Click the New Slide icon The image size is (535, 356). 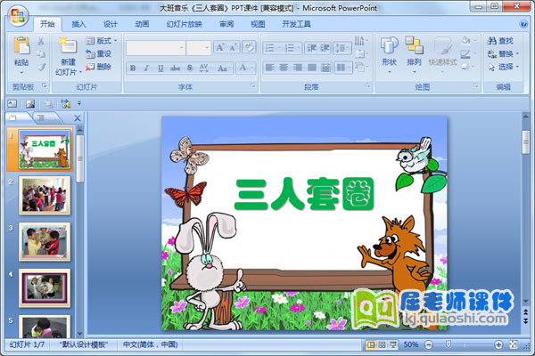click(x=68, y=46)
